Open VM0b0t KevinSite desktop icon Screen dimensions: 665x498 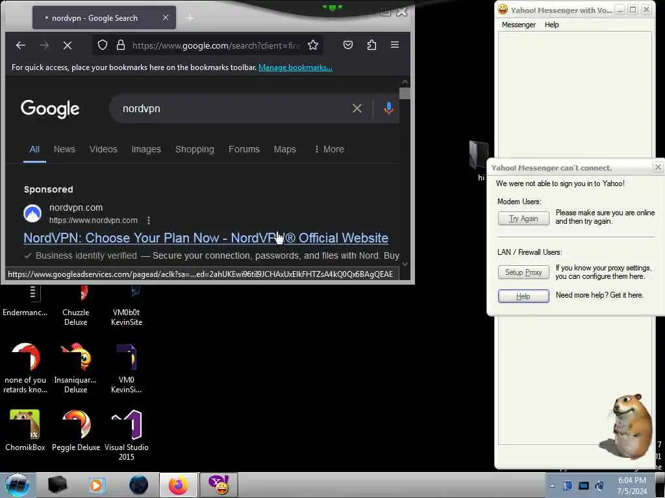127,305
